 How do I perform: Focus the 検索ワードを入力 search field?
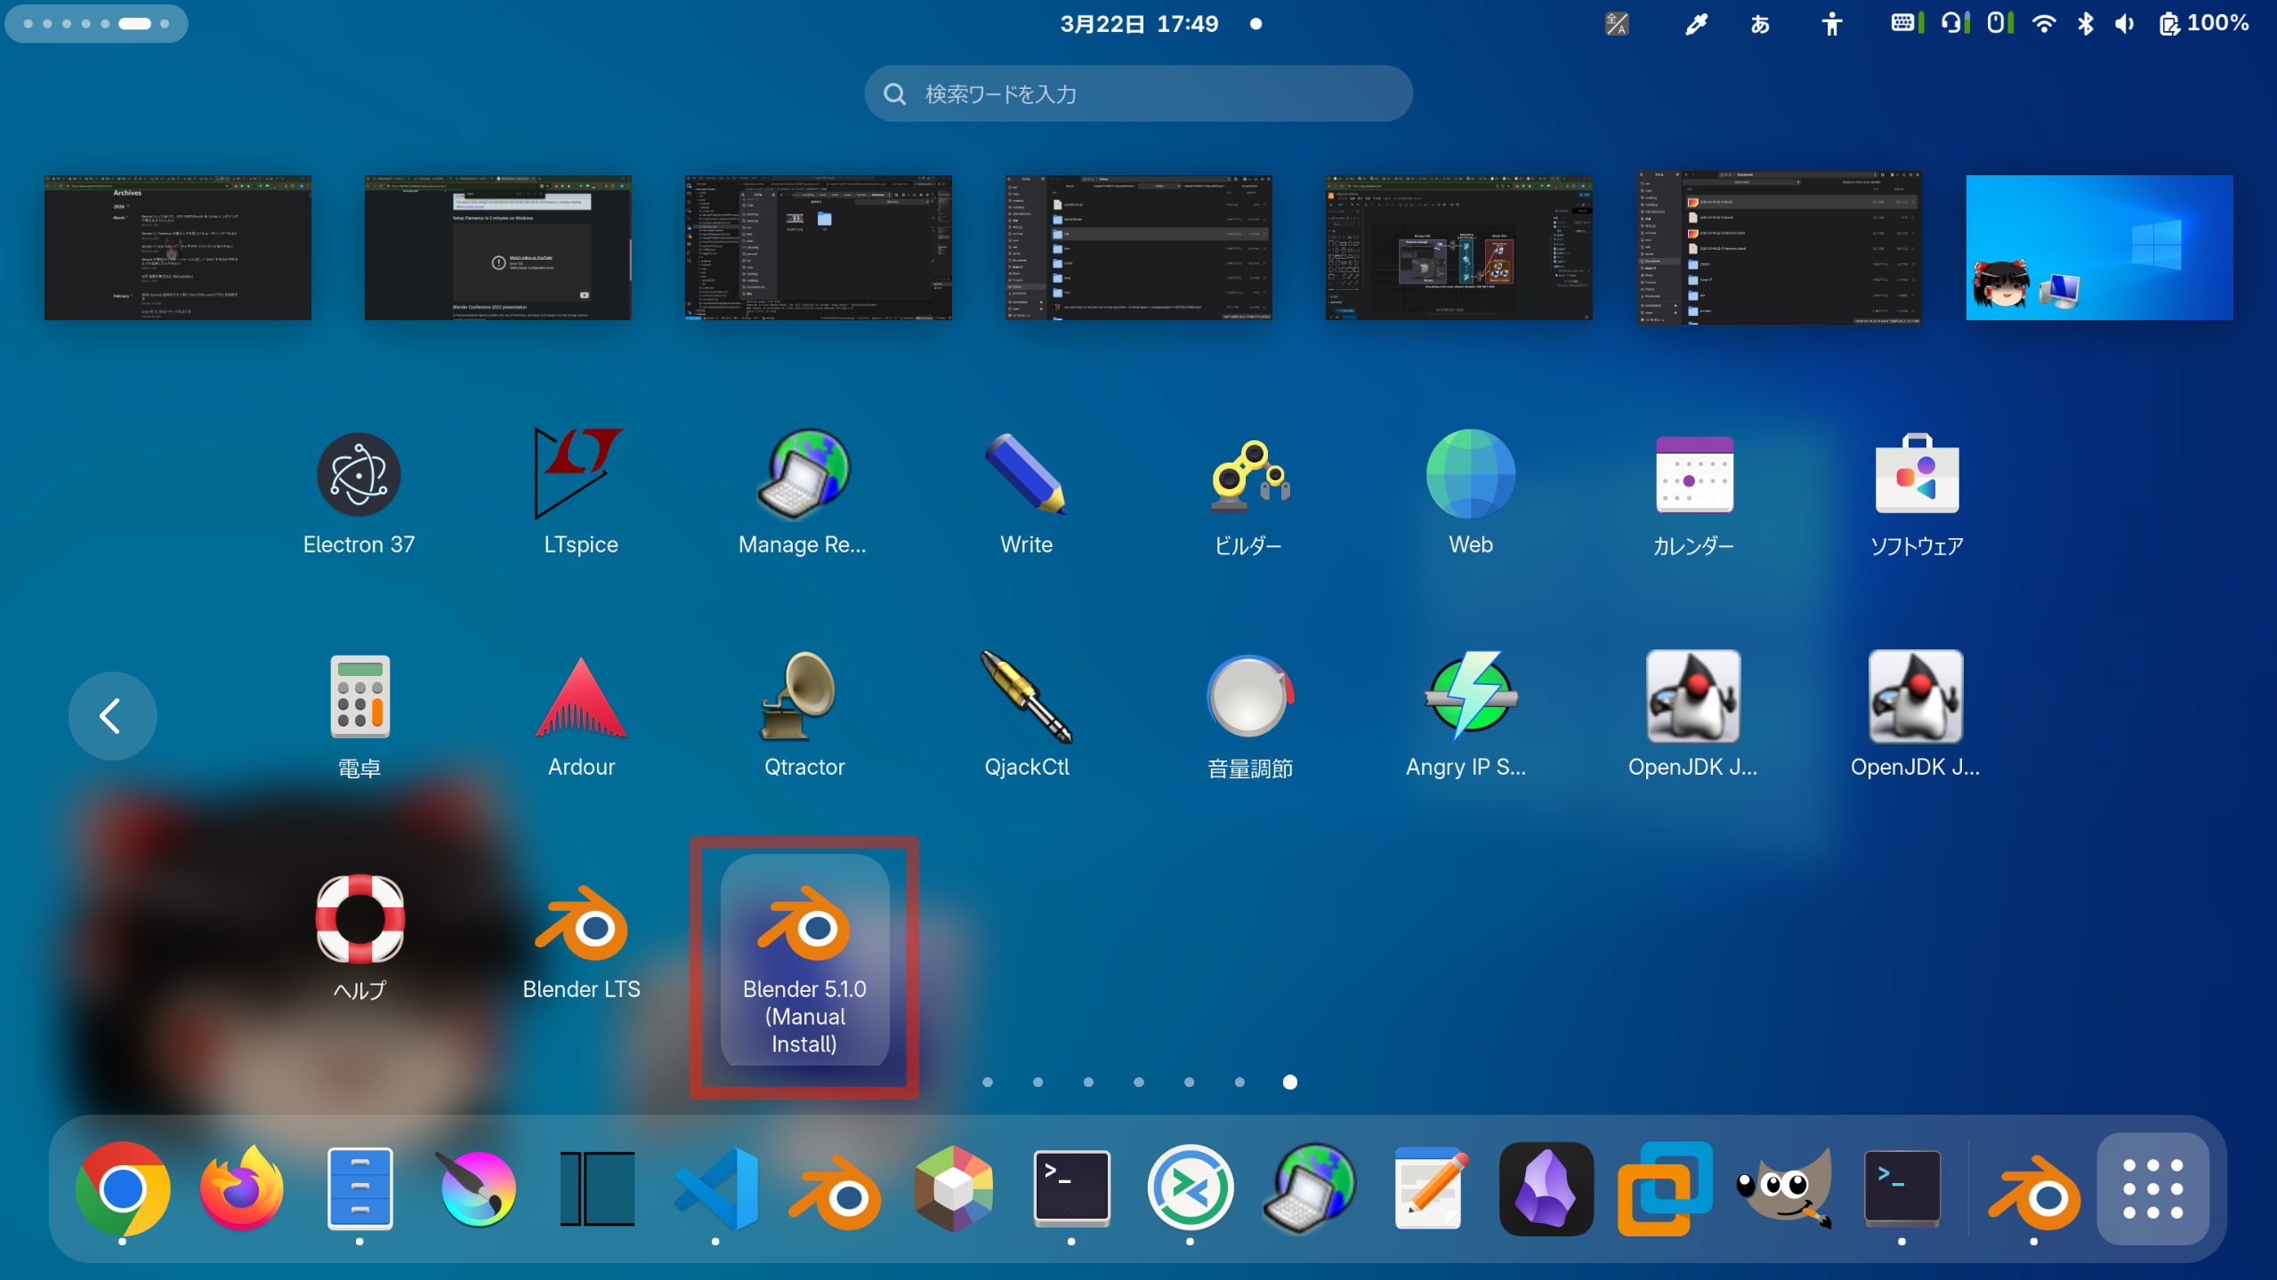1138,93
